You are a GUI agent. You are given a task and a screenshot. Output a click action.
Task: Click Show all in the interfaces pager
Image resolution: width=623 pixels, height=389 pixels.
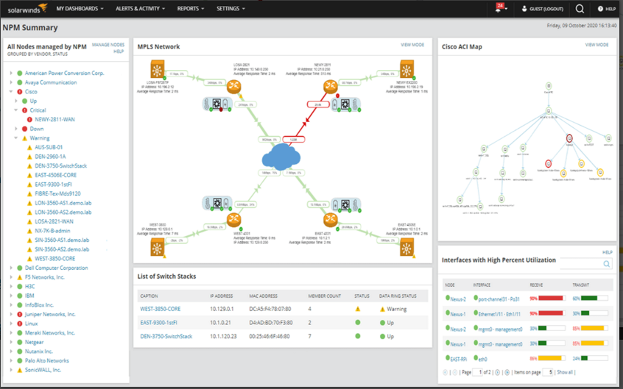coord(565,372)
